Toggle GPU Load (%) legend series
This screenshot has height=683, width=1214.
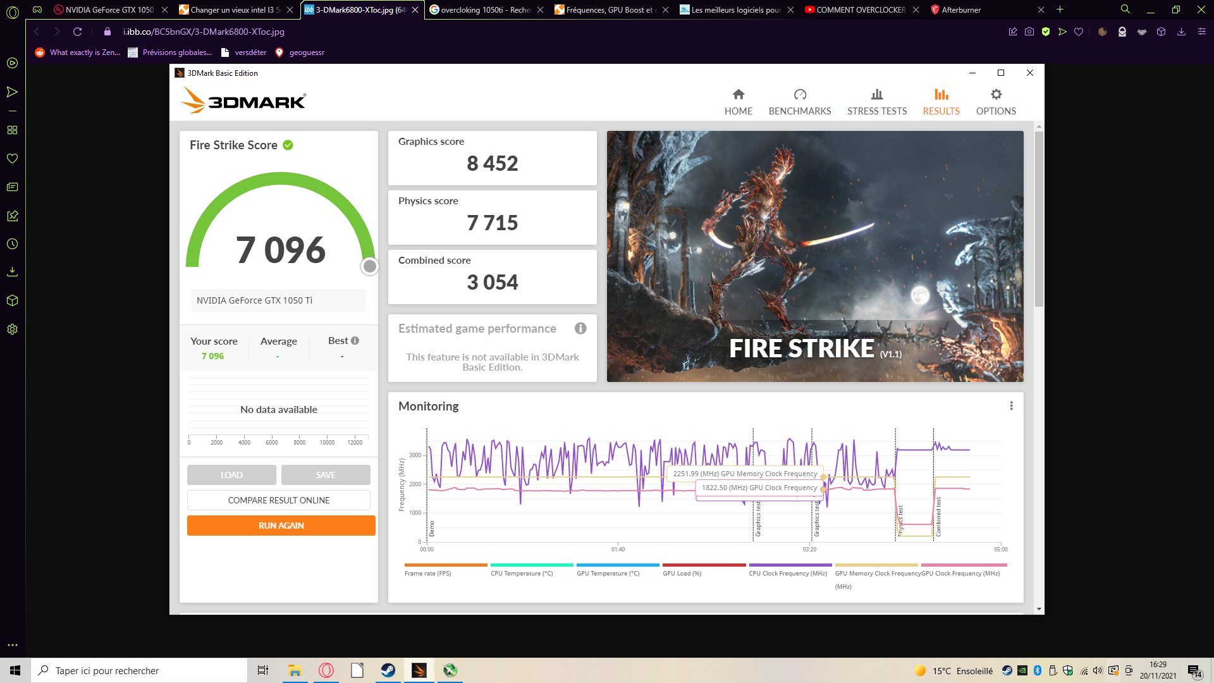coord(682,573)
